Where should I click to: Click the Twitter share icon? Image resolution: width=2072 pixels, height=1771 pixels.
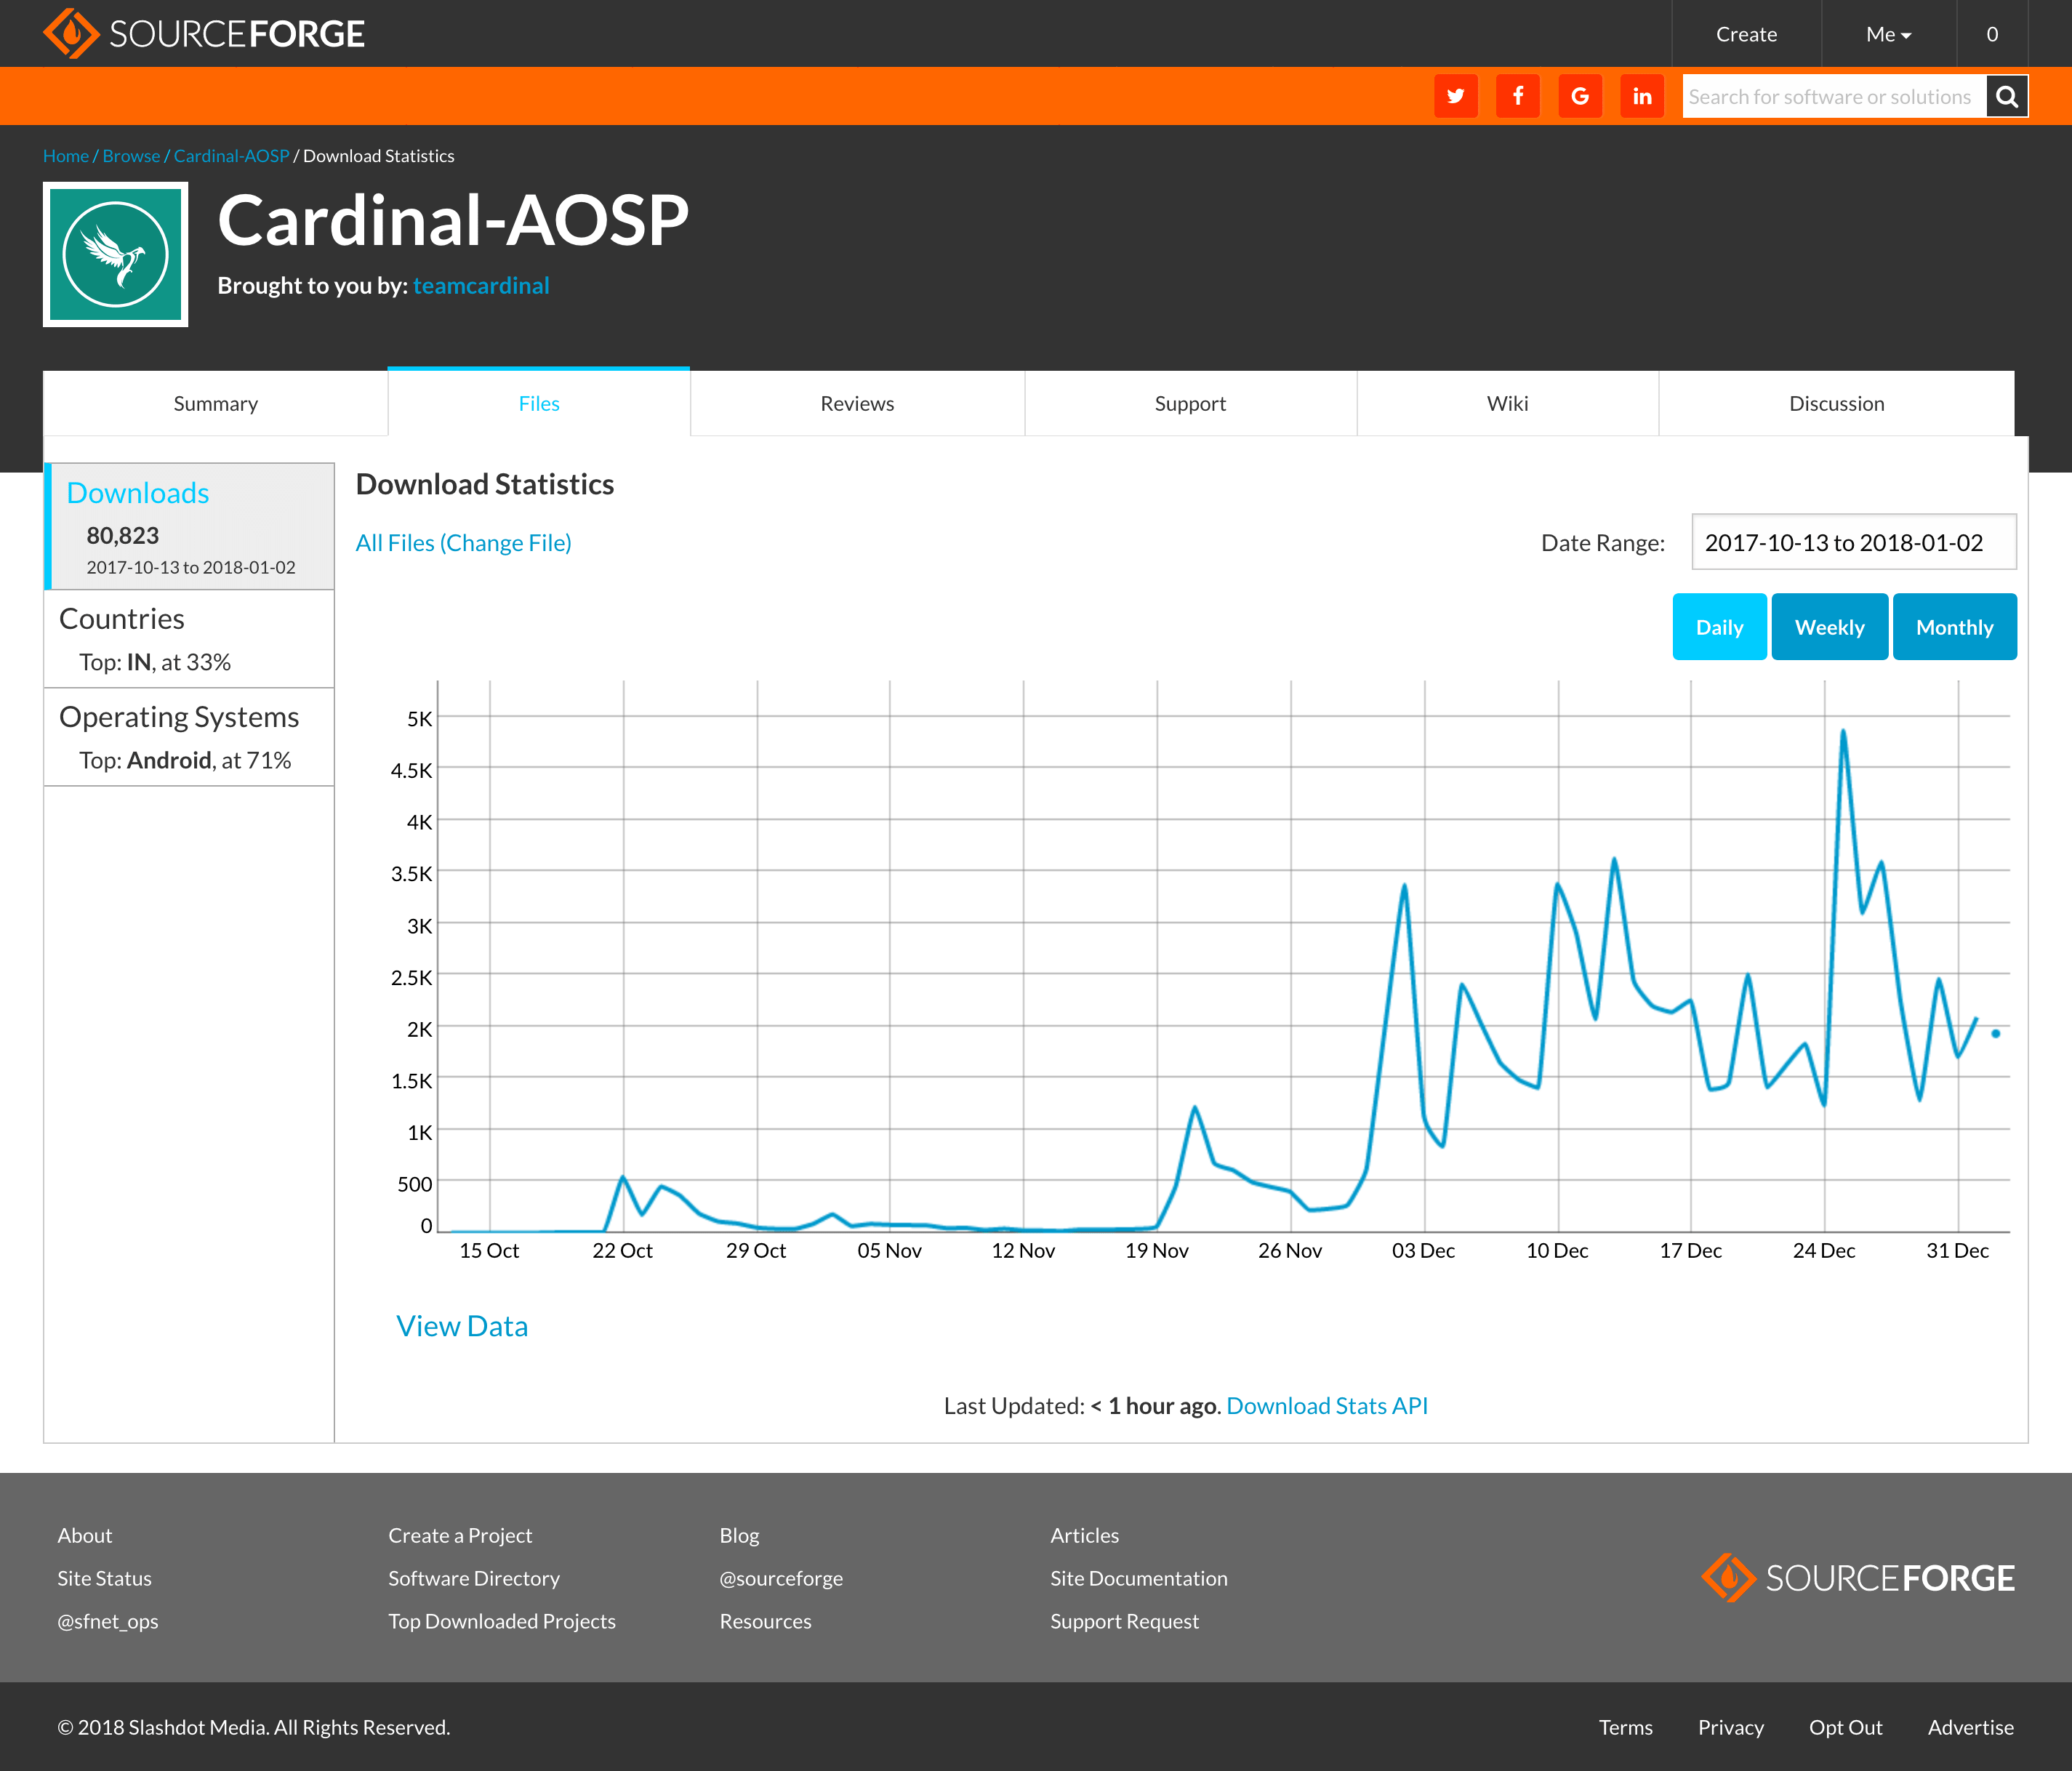pos(1455,96)
